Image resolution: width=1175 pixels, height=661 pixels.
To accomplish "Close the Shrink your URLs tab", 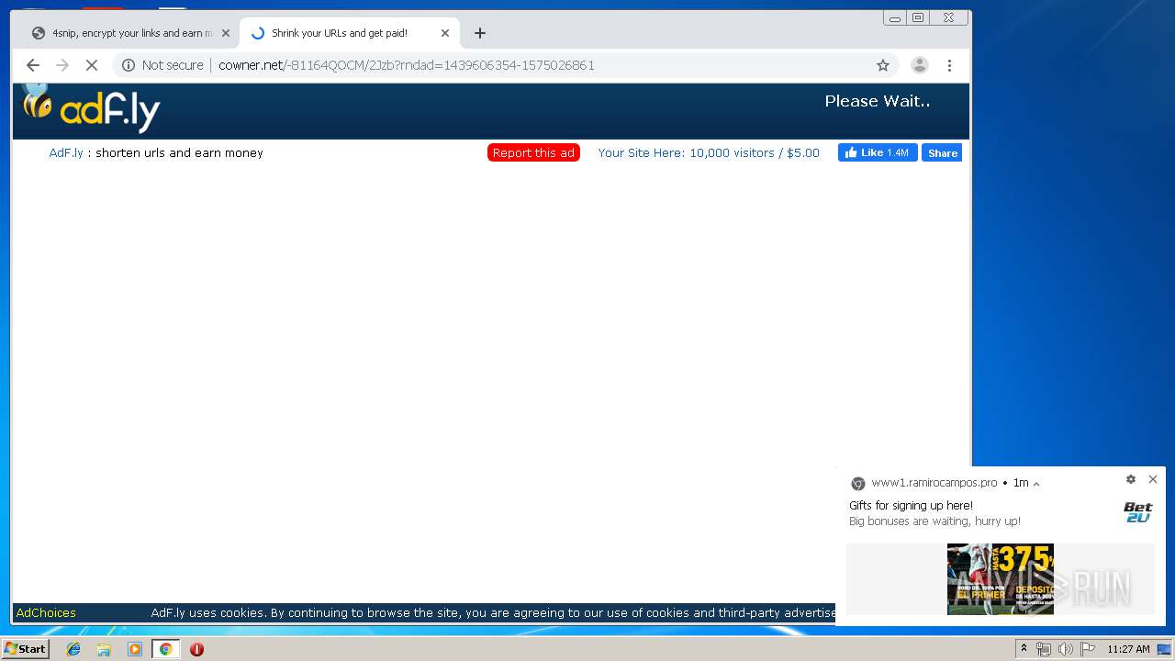I will point(445,33).
